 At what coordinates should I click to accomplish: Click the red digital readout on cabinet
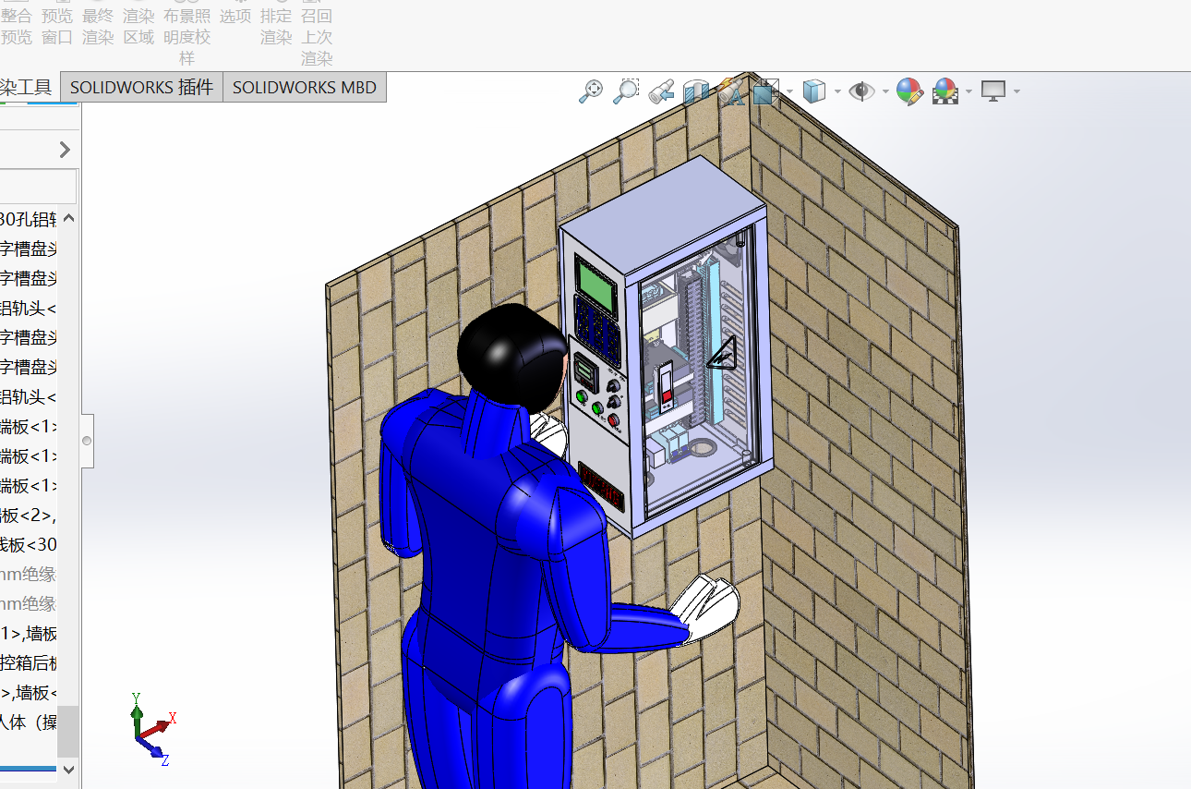pos(602,486)
